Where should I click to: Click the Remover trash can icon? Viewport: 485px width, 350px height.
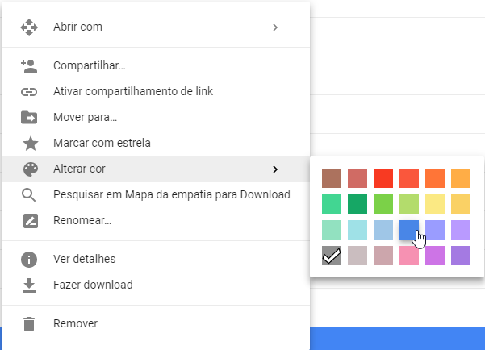coord(29,324)
